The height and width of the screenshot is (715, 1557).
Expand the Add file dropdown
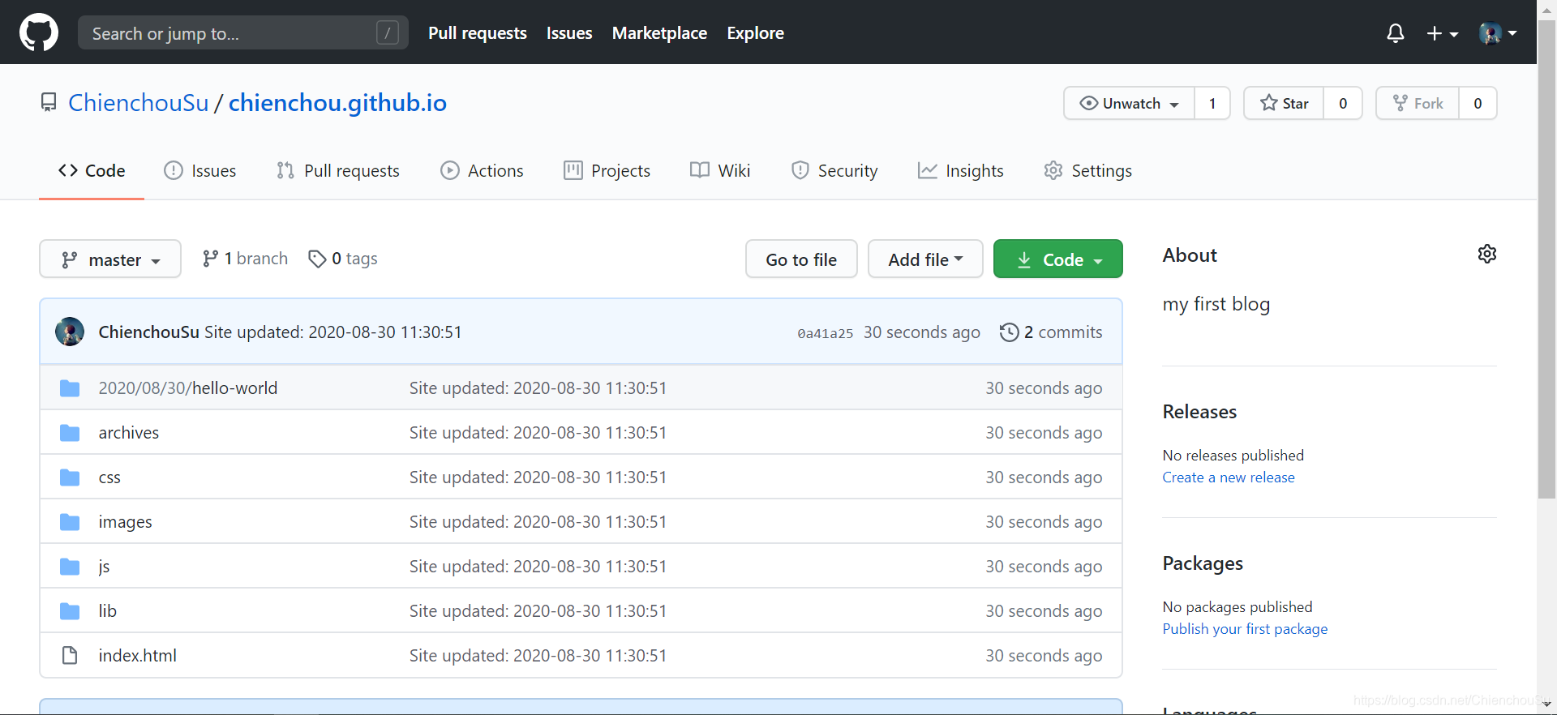(x=925, y=259)
